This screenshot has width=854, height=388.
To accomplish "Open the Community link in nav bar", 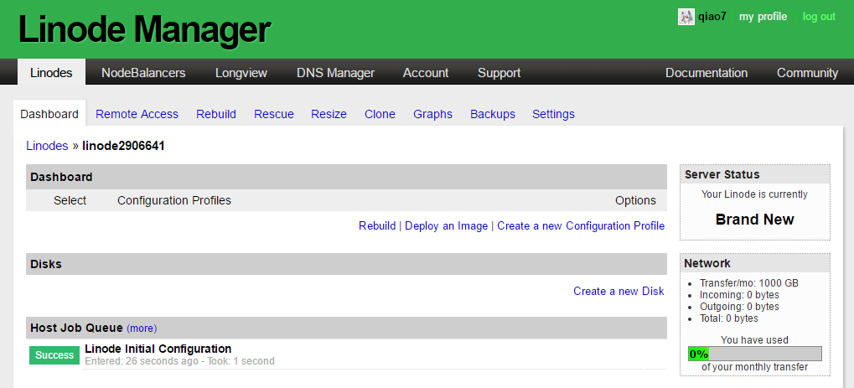I will 807,72.
